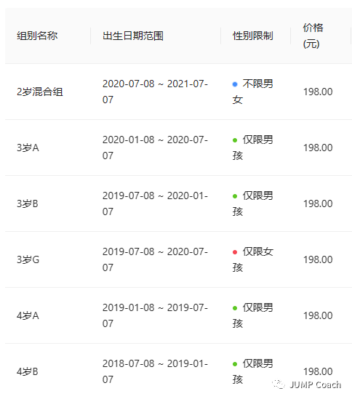Click the 价格(元) column header
Viewport: 352px width, 399px height.
pos(313,36)
